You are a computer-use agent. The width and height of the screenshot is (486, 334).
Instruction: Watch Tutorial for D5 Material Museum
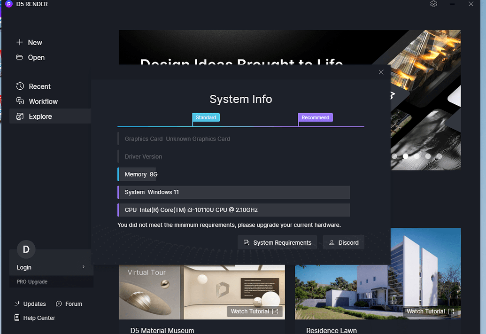[x=255, y=311]
